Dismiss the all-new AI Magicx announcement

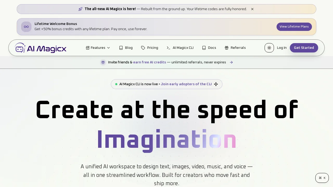(x=252, y=9)
